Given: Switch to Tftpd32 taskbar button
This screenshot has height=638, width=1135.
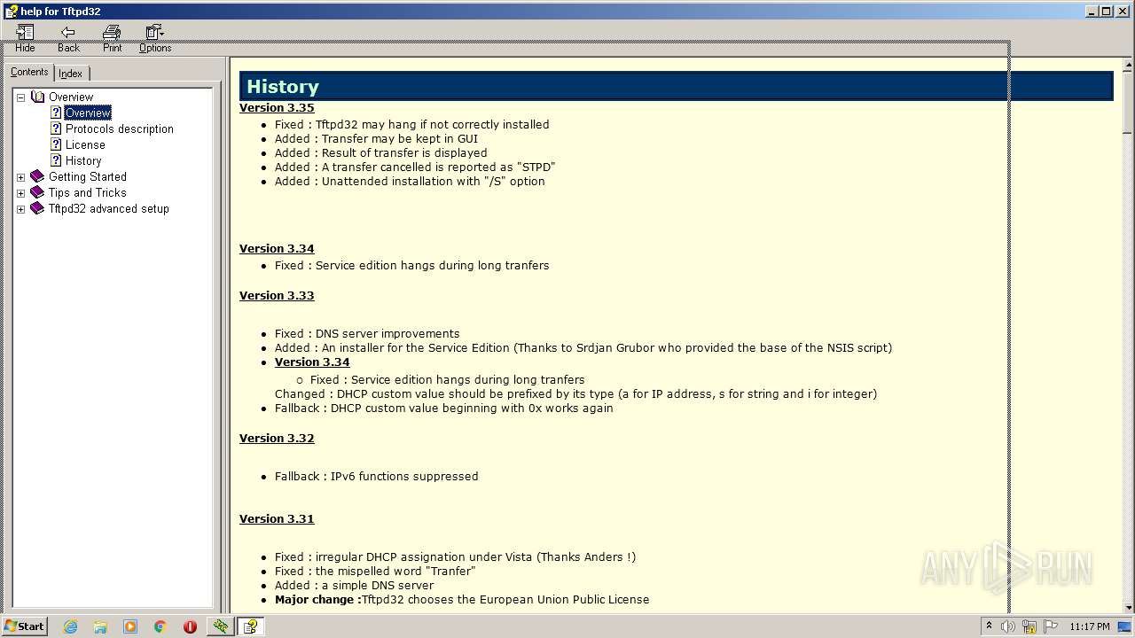Looking at the screenshot, I should (221, 626).
